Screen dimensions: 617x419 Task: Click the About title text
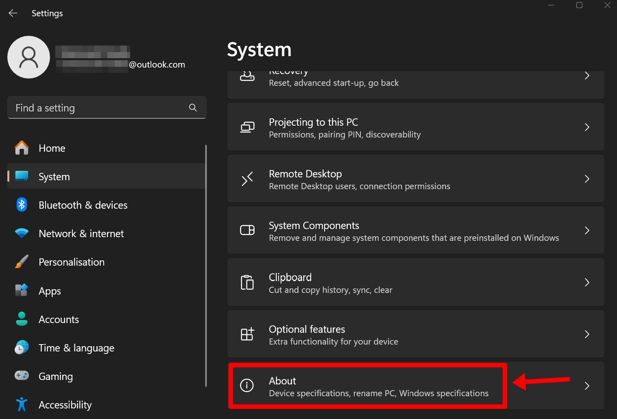282,381
